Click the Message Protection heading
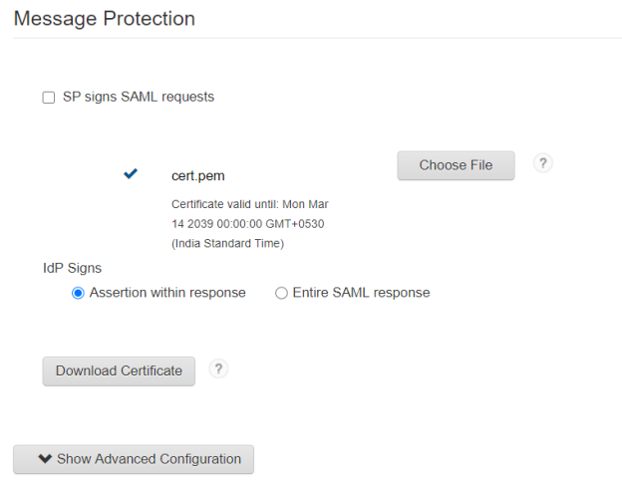622x484 pixels. coord(104,18)
